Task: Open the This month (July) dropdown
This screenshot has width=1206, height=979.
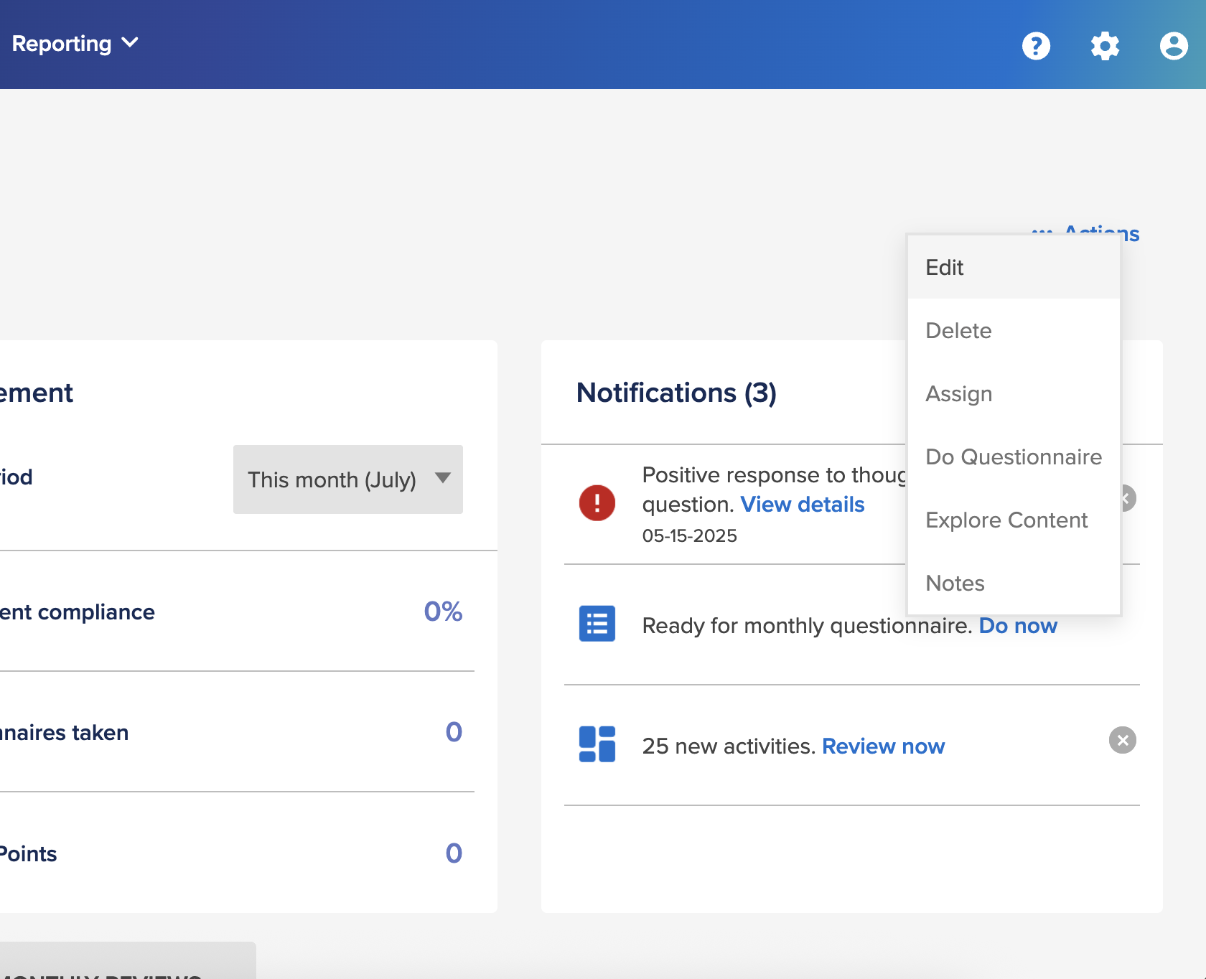Action: coord(348,479)
